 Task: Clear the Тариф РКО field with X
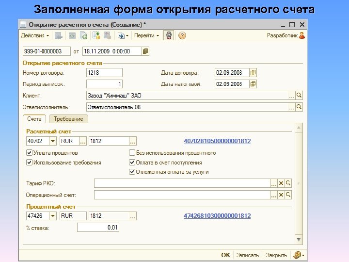[x=281, y=183]
